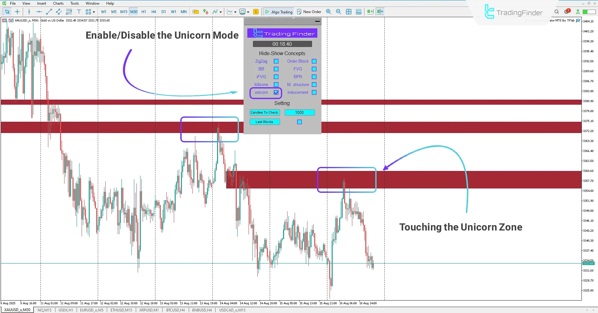Open the Charts menu
The width and height of the screenshot is (598, 313).
[58, 3]
